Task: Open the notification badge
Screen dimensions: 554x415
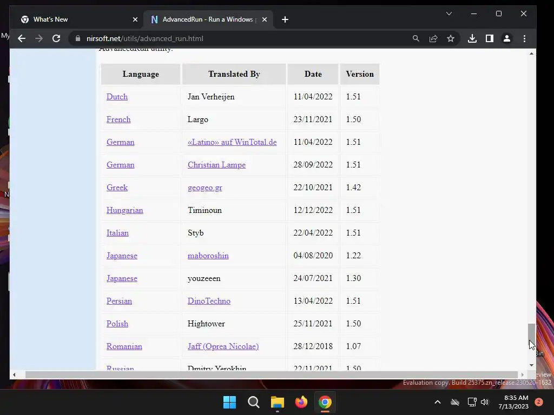Action: click(x=539, y=402)
